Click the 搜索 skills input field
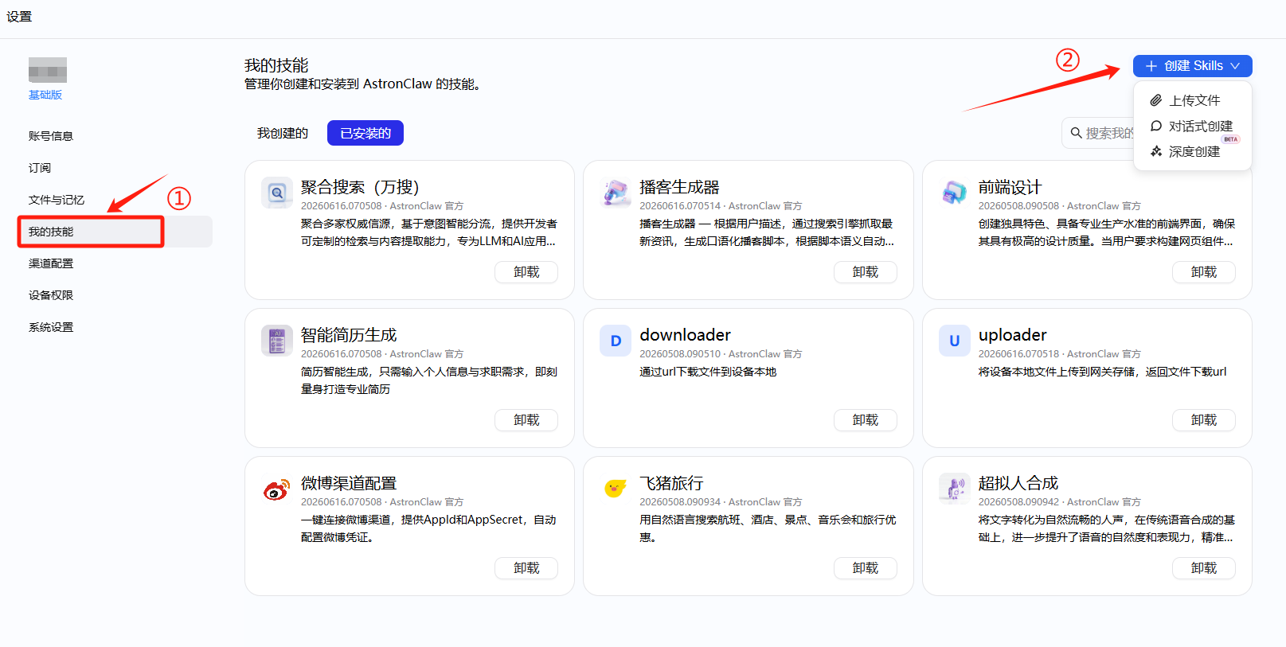 tap(1099, 133)
